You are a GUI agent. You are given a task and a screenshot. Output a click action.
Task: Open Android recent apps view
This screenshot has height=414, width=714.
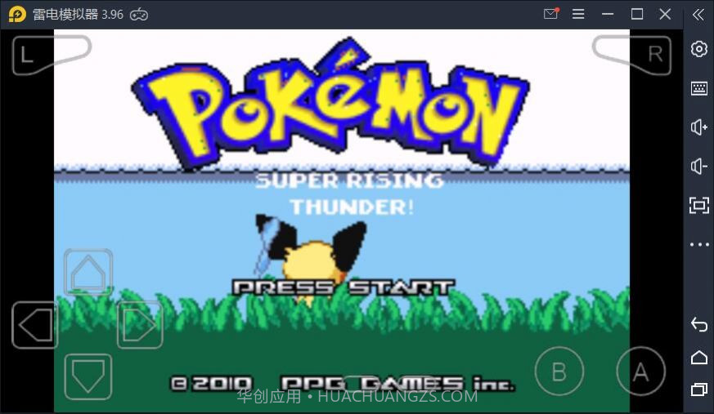(x=698, y=389)
